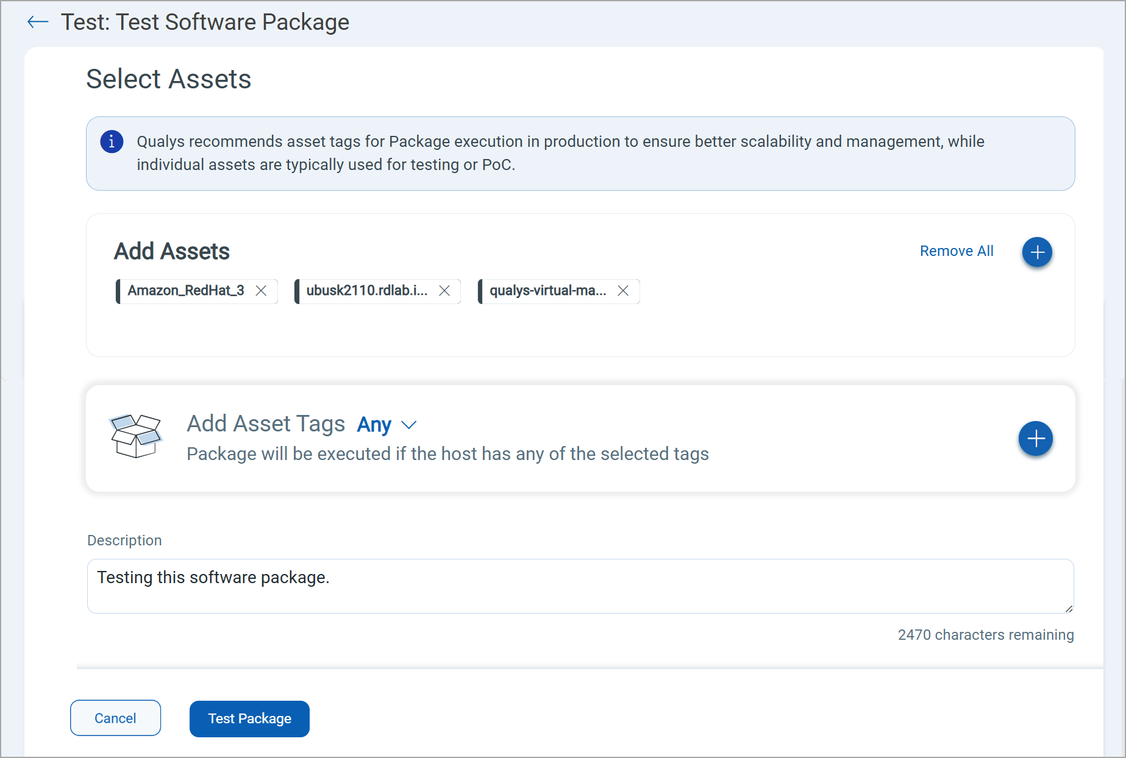
Task: Remove the qualys-virtual-ma asset chip
Action: (623, 291)
